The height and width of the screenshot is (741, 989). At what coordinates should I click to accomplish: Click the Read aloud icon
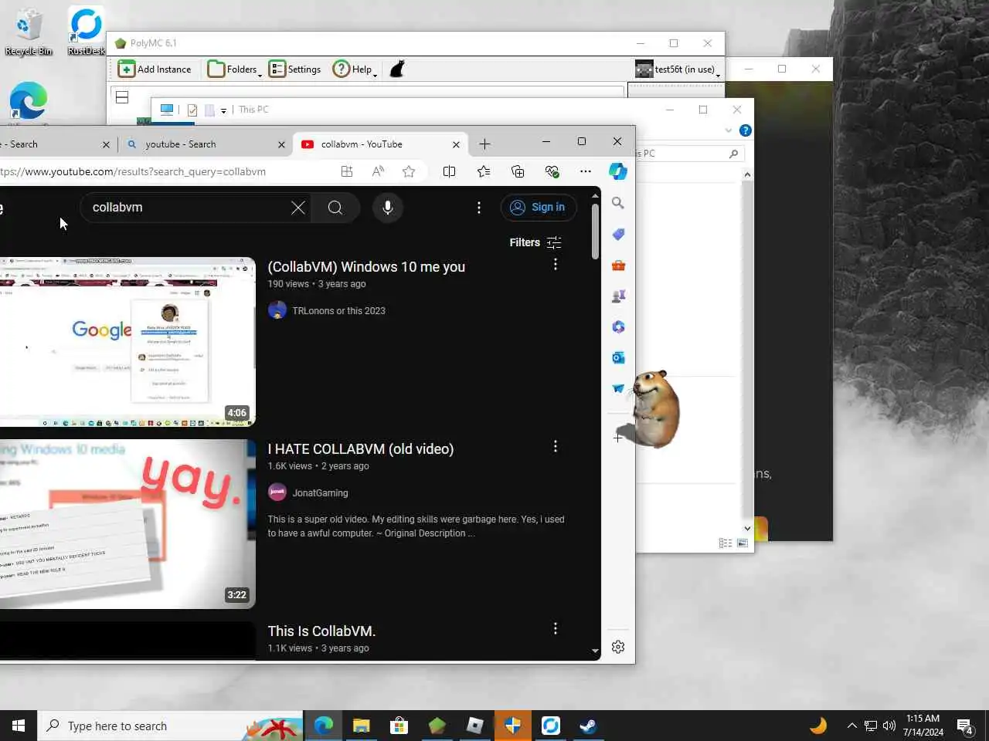[378, 171]
